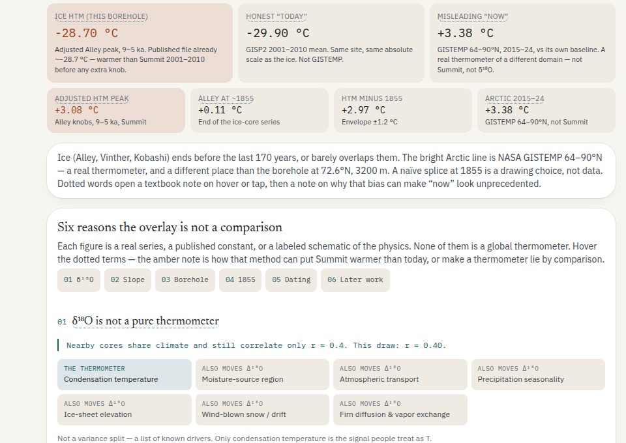The image size is (626, 443).
Task: Click the "Not a variance split" footnote
Action: tap(245, 438)
